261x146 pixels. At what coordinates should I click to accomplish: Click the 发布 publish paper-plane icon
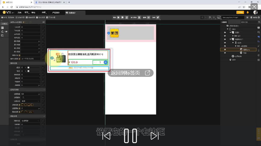[x=158, y=17]
